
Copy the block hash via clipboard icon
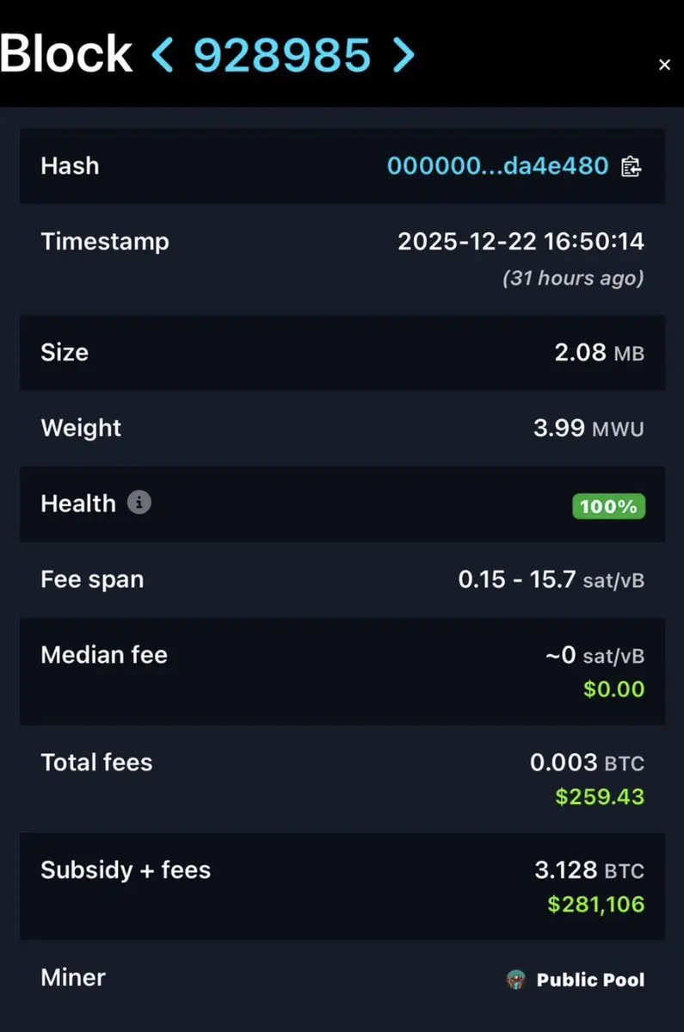point(631,166)
